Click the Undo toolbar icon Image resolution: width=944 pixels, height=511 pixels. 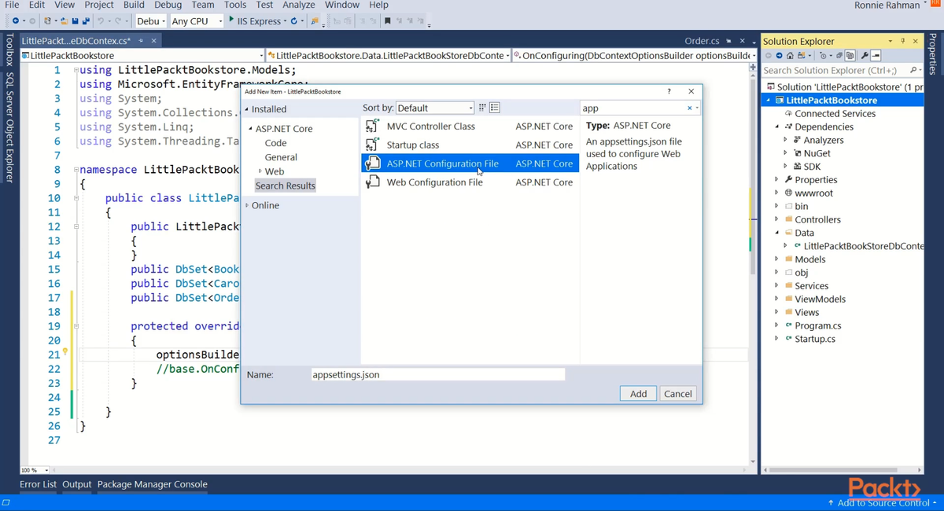(x=101, y=21)
